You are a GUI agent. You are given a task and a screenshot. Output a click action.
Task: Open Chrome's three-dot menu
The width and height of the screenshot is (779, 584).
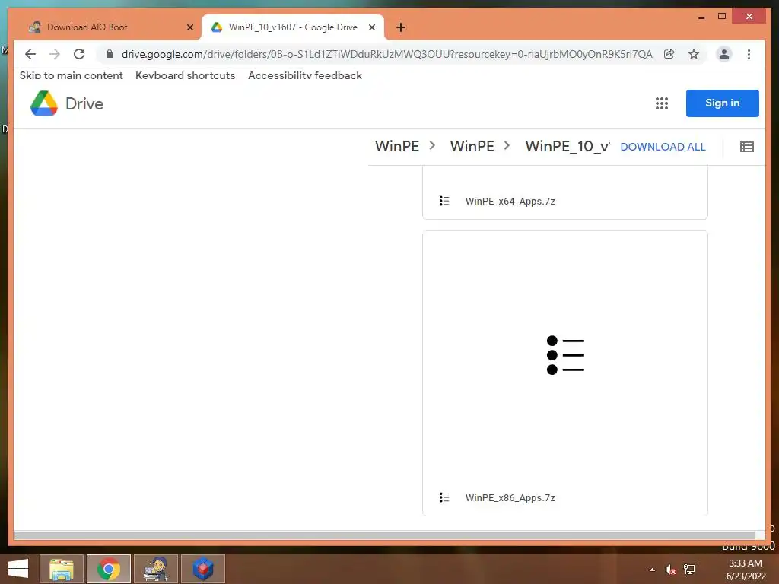[749, 54]
